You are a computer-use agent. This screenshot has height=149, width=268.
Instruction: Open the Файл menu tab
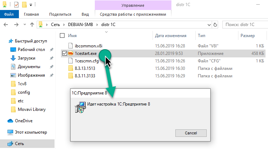[9, 14]
